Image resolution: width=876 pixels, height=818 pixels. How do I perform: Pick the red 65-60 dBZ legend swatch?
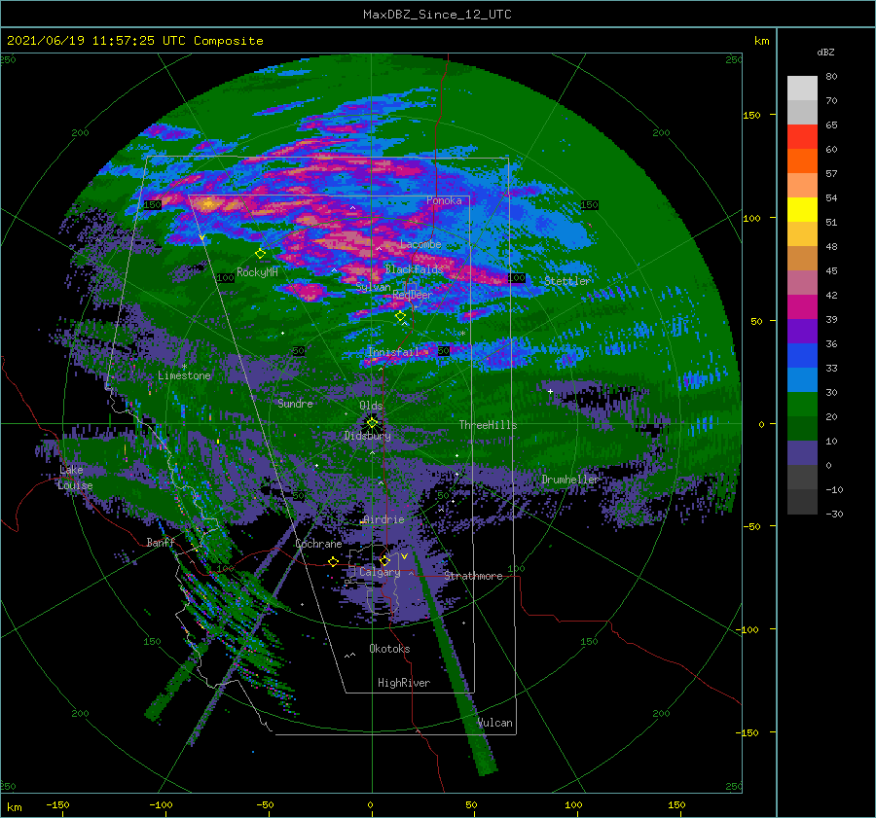pos(802,137)
